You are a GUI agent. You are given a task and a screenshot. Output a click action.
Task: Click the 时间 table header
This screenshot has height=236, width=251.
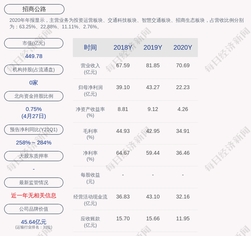90,48
